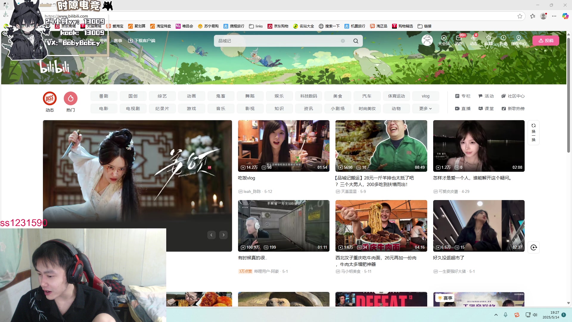The width and height of the screenshot is (572, 322).
Task: Open 大会员 membership icon
Action: click(x=444, y=40)
